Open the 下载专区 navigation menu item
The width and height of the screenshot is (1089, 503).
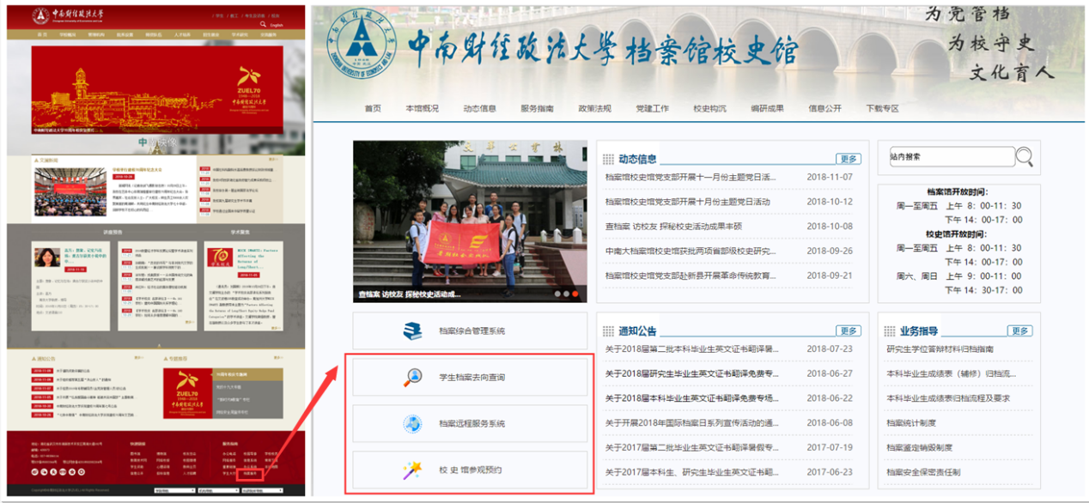coord(882,109)
